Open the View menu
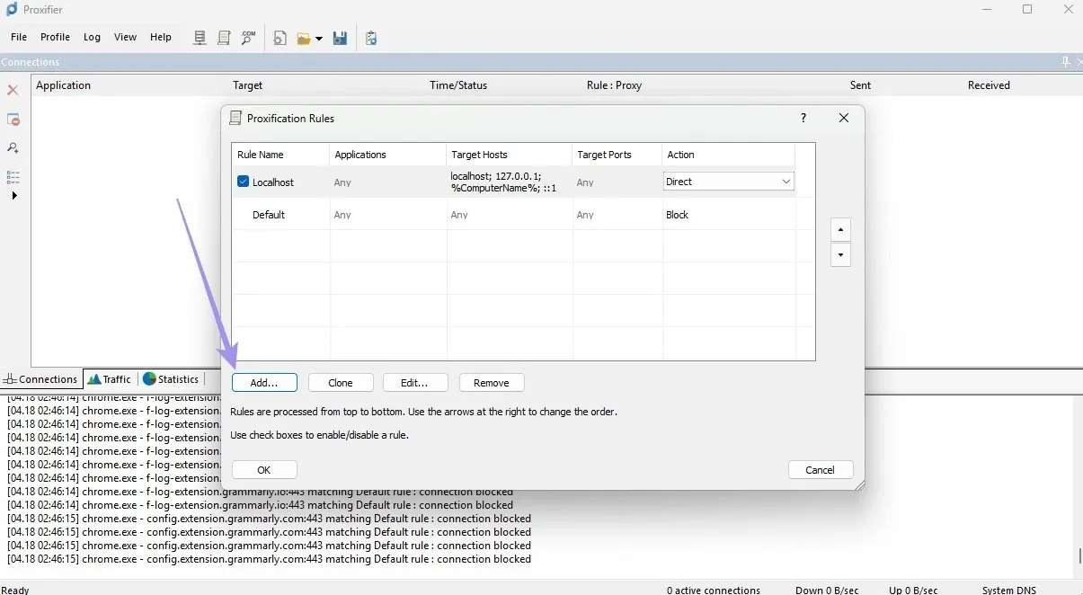This screenshot has width=1083, height=595. pyautogui.click(x=126, y=38)
